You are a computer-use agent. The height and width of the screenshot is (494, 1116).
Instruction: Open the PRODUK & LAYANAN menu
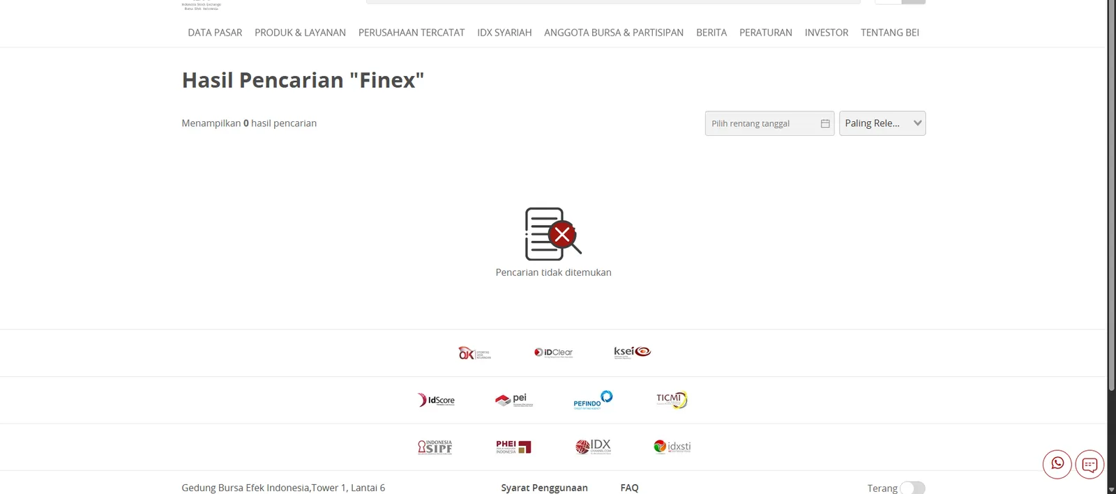[x=300, y=33]
